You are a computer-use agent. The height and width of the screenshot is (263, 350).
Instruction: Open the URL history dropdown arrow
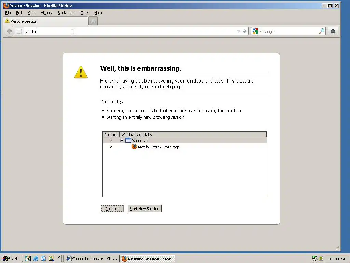tap(238, 31)
